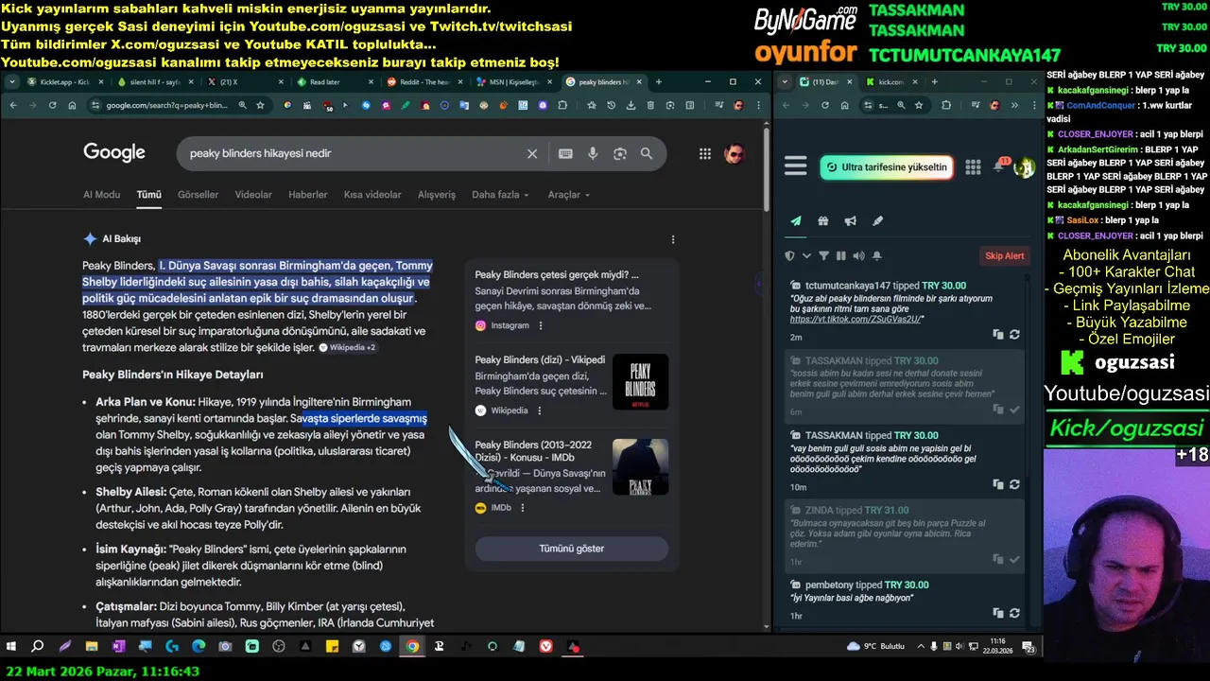
Task: Select the highlighter marker tab
Action: click(878, 220)
